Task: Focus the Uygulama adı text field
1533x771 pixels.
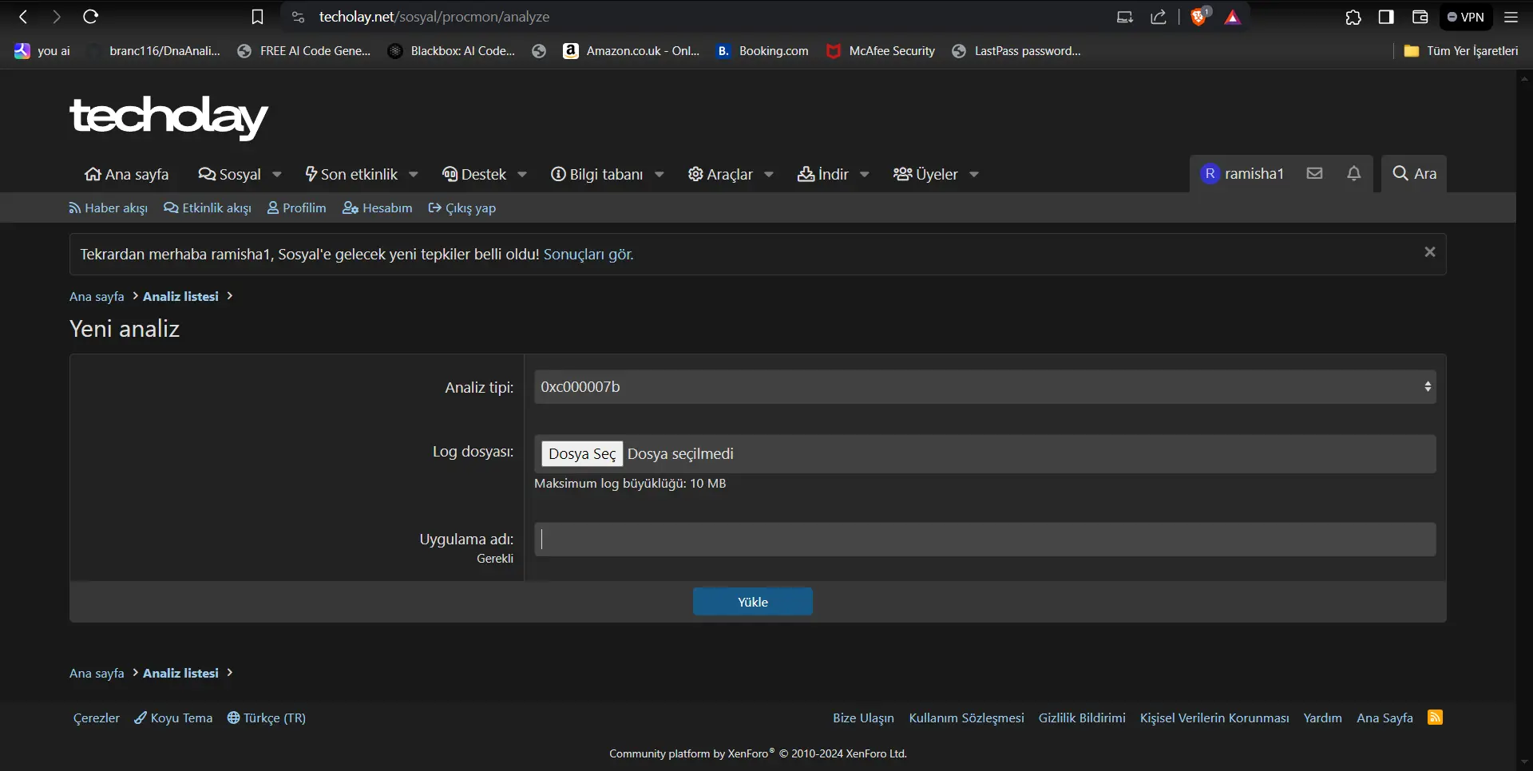Action: pos(984,540)
